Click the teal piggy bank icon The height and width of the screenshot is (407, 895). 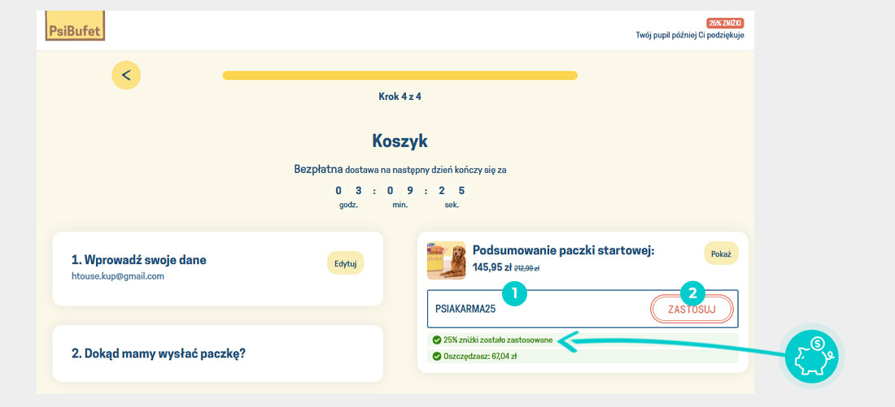pyautogui.click(x=811, y=356)
